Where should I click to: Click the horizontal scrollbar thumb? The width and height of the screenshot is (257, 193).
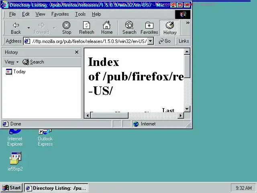(109, 115)
